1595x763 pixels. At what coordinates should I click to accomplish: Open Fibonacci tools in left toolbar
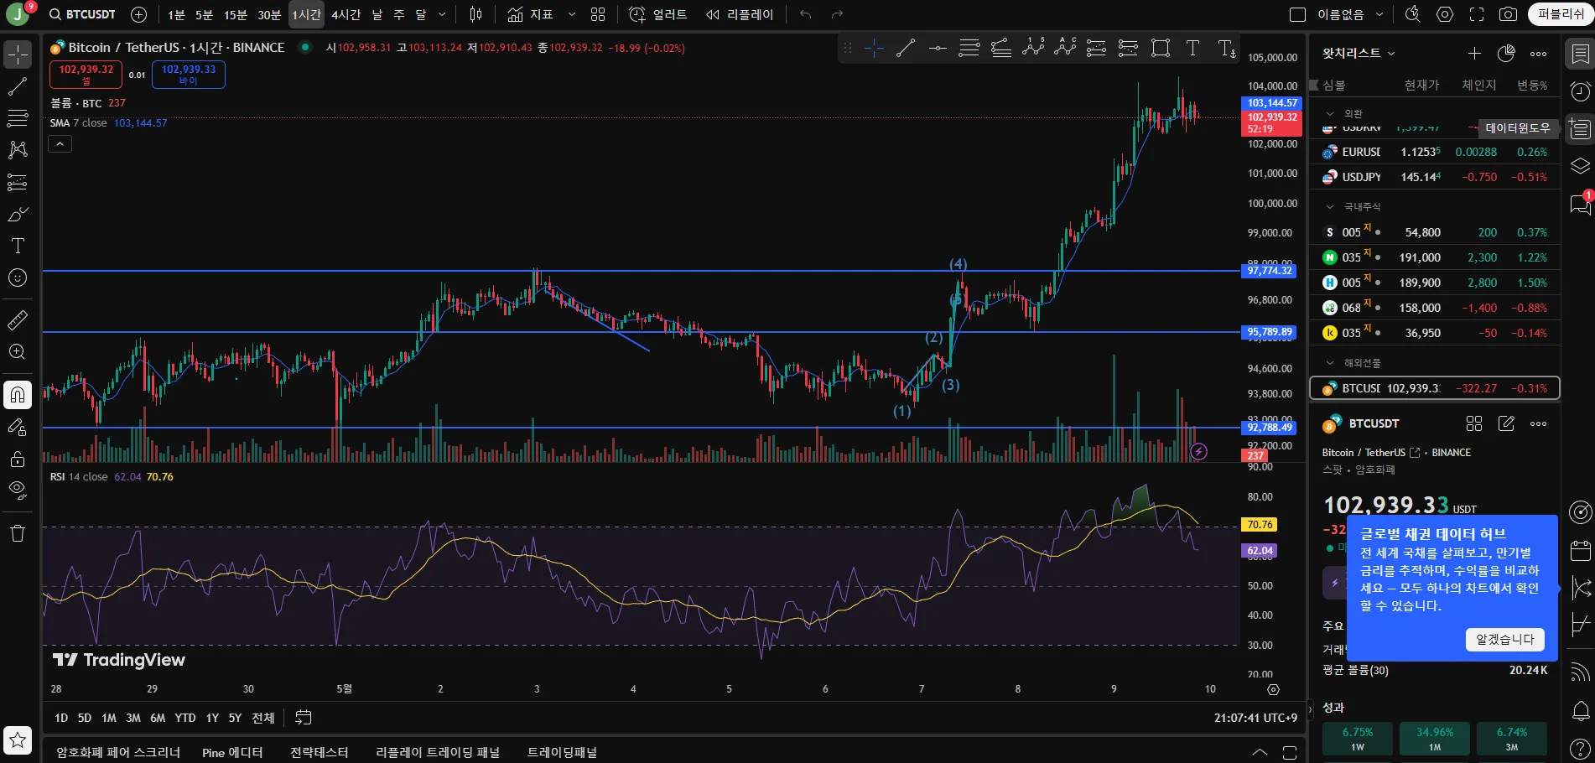(x=18, y=118)
